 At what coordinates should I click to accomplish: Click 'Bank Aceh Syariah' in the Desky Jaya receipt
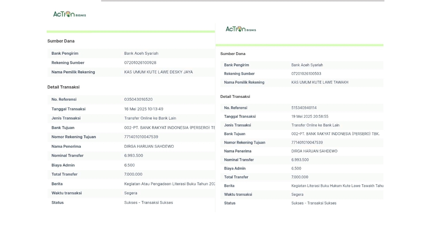click(141, 54)
